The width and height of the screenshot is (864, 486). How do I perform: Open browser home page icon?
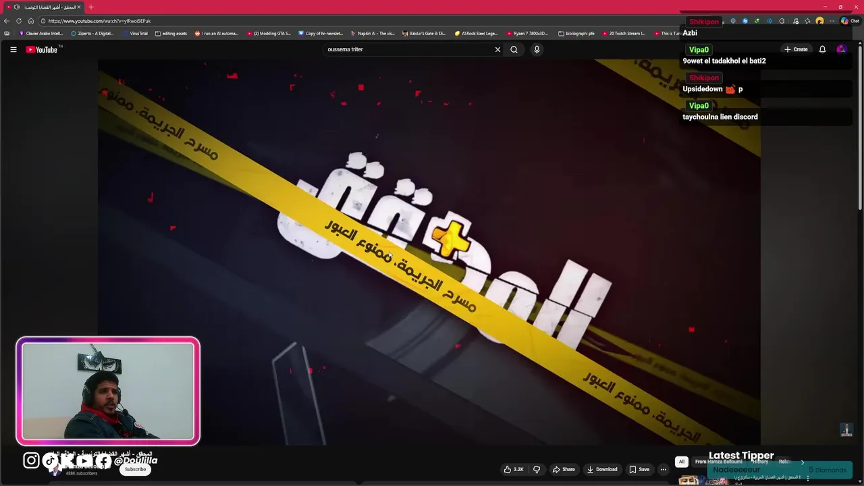[x=30, y=21]
